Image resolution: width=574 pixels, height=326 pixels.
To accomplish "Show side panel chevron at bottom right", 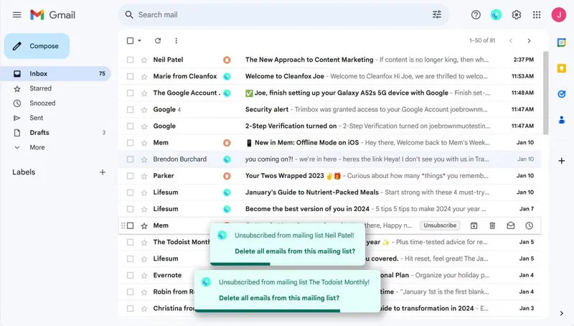I will tap(561, 313).
